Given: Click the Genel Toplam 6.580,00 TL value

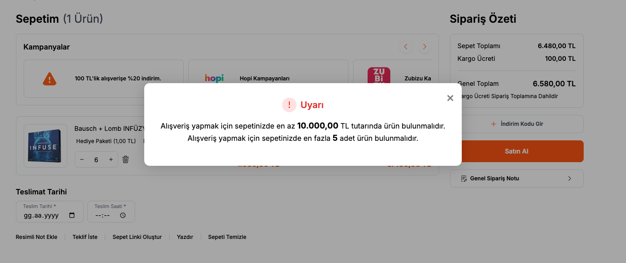Looking at the screenshot, I should [x=554, y=84].
